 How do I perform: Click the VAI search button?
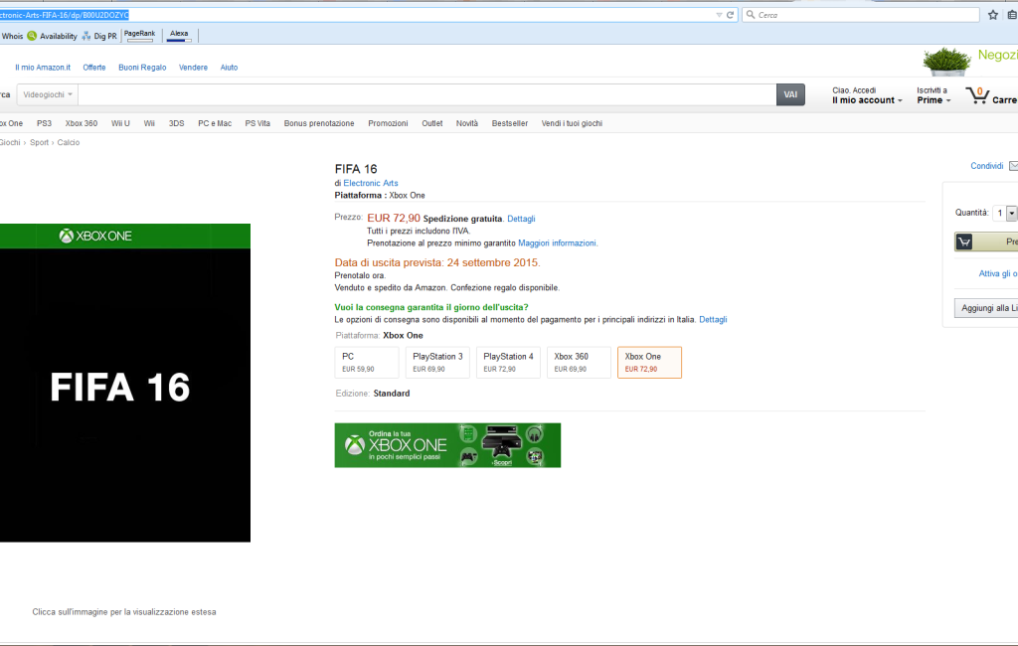pos(790,94)
